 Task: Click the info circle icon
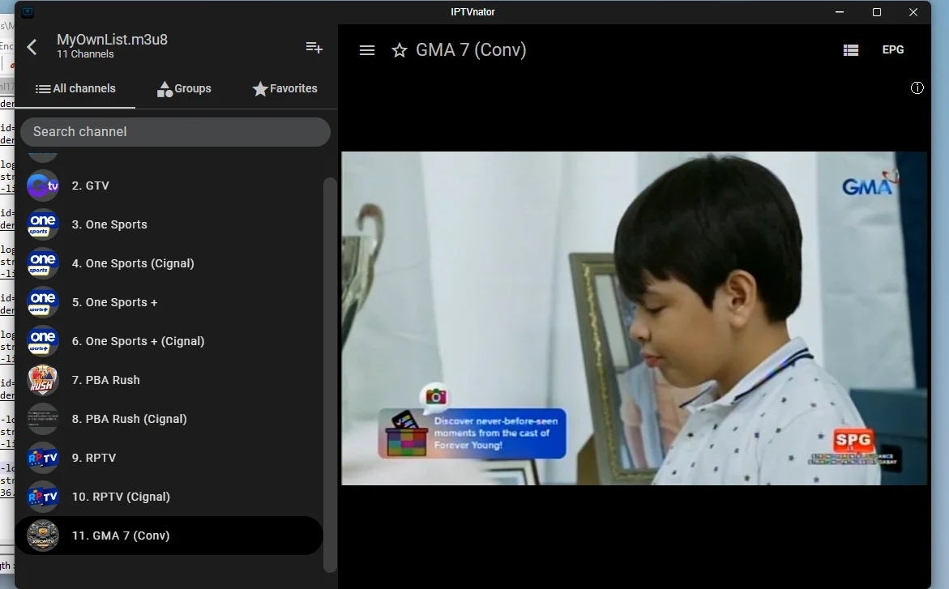tap(917, 88)
